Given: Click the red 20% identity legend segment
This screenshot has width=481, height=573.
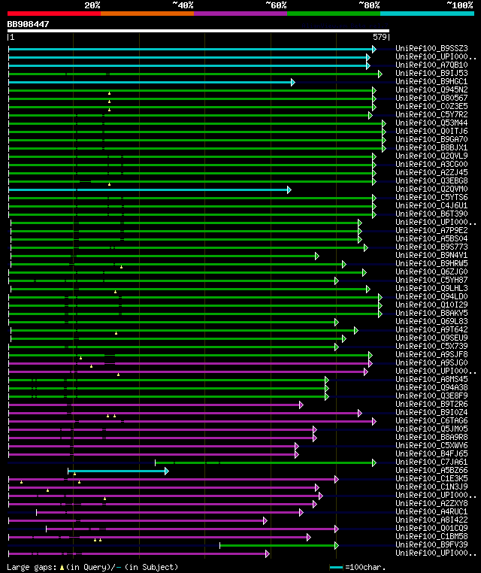Looking at the screenshot, I should [54, 14].
